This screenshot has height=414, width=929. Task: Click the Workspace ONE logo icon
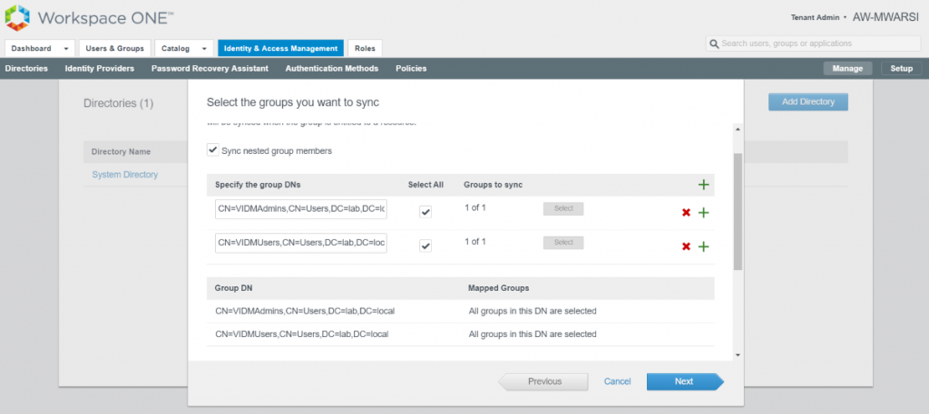click(x=17, y=18)
